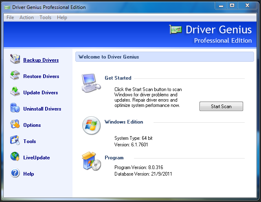Open the Action menu
Image resolution: width=261 pixels, height=202 pixels.
(x=26, y=17)
